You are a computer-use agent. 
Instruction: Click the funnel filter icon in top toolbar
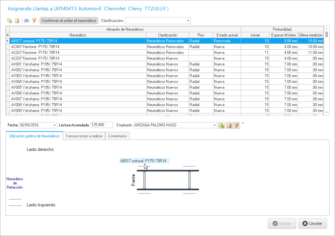point(34,21)
